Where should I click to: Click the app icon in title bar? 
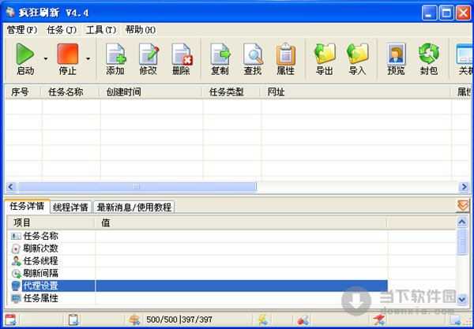pyautogui.click(x=9, y=13)
